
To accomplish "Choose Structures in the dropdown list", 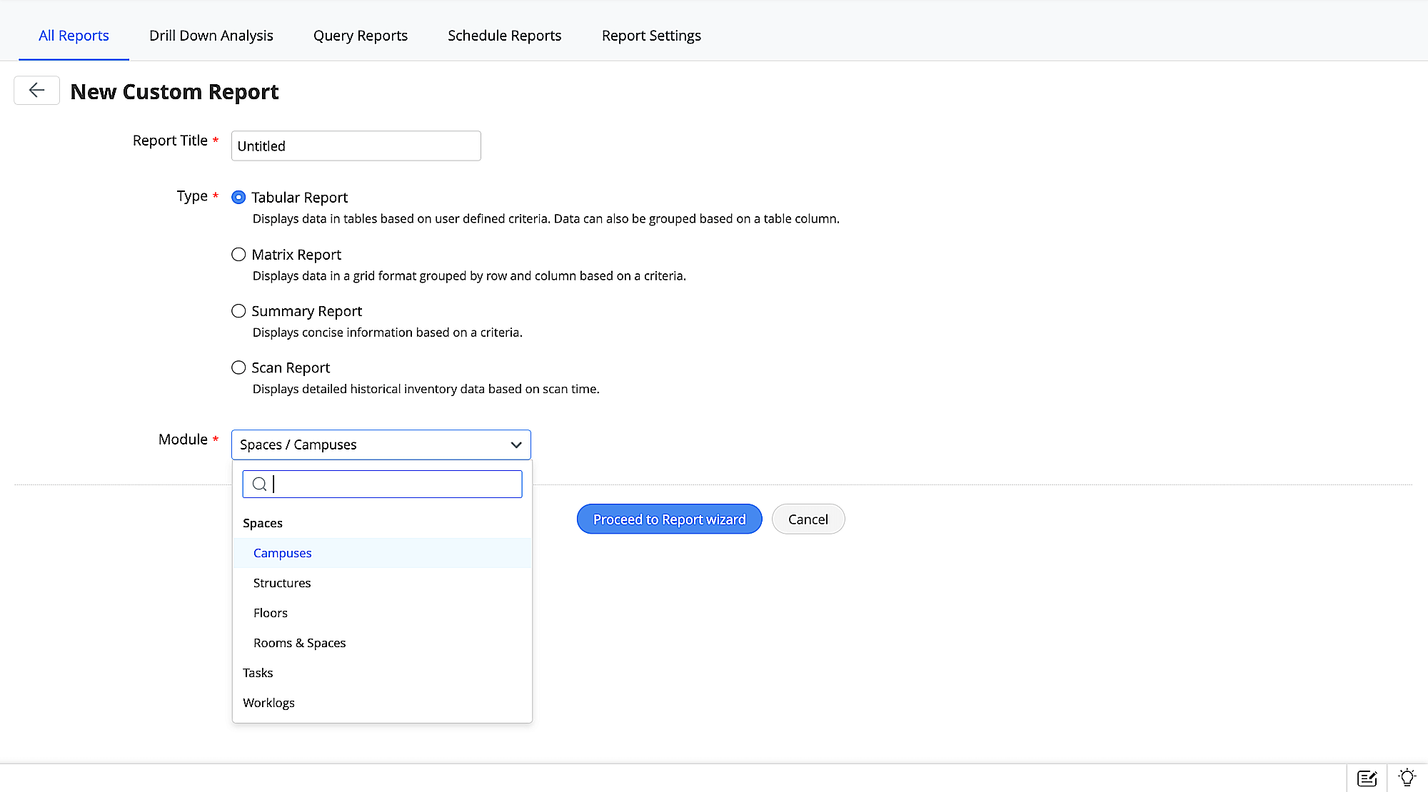I will (x=282, y=583).
